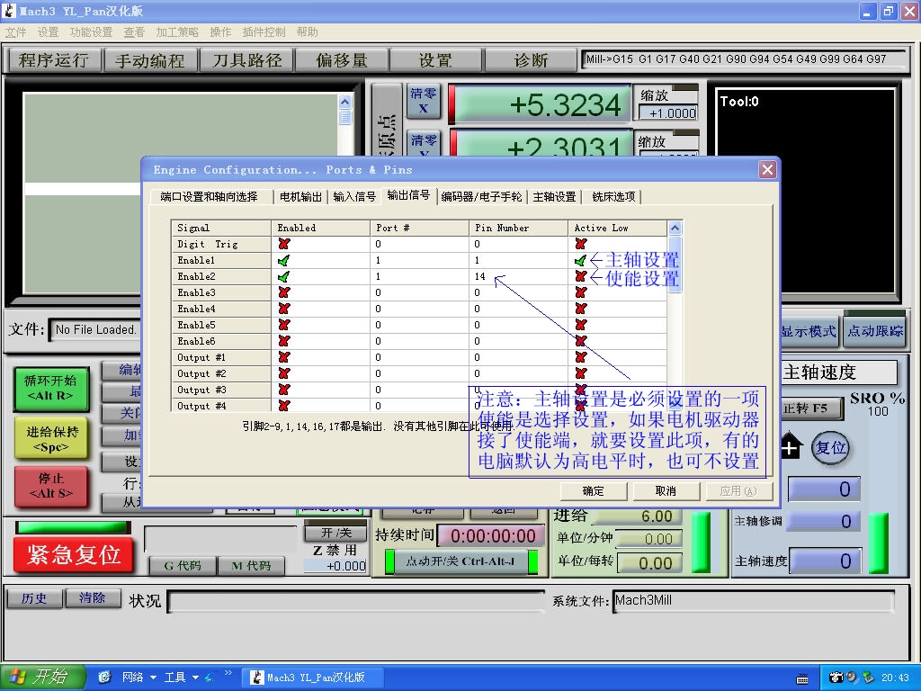Enable the Output #3 signal
The width and height of the screenshot is (921, 691).
point(284,390)
